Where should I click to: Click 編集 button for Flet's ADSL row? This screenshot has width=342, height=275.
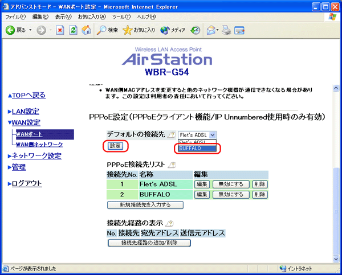[202, 184]
